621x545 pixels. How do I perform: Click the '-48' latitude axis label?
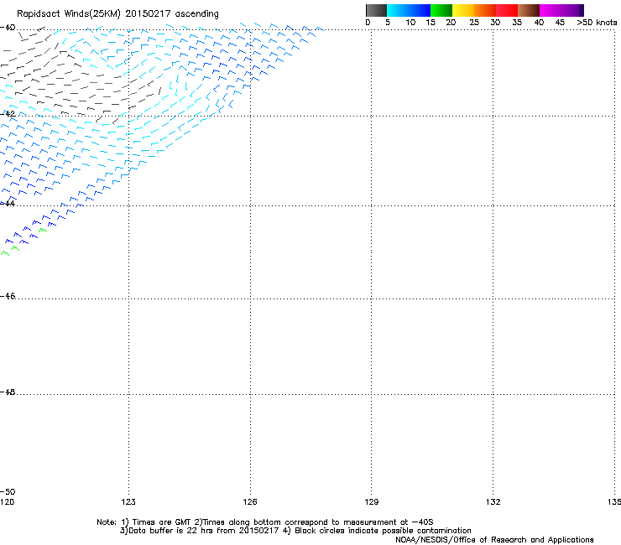[8, 392]
